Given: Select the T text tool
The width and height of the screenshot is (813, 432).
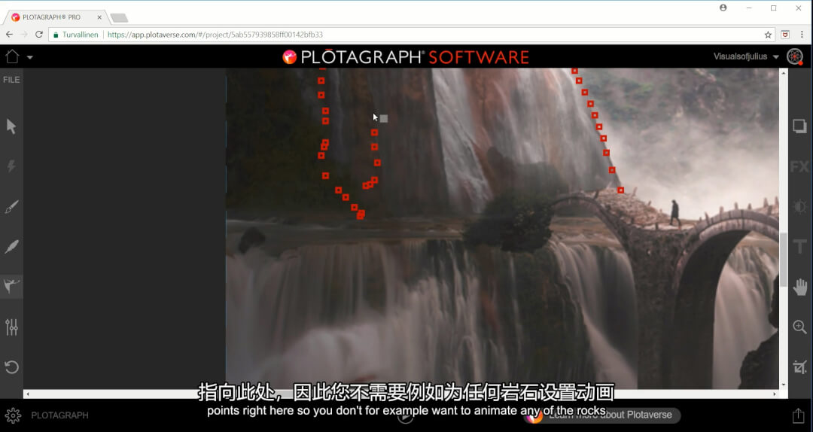Looking at the screenshot, I should coord(799,247).
